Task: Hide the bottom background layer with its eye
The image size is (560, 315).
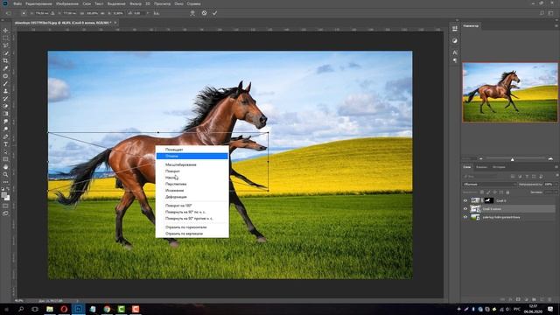Action: pos(465,217)
